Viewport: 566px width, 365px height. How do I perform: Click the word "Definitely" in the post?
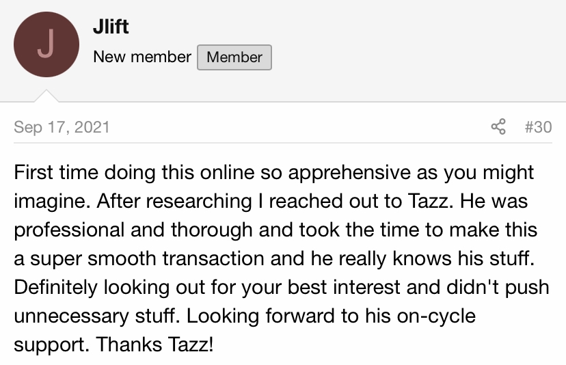(x=55, y=287)
